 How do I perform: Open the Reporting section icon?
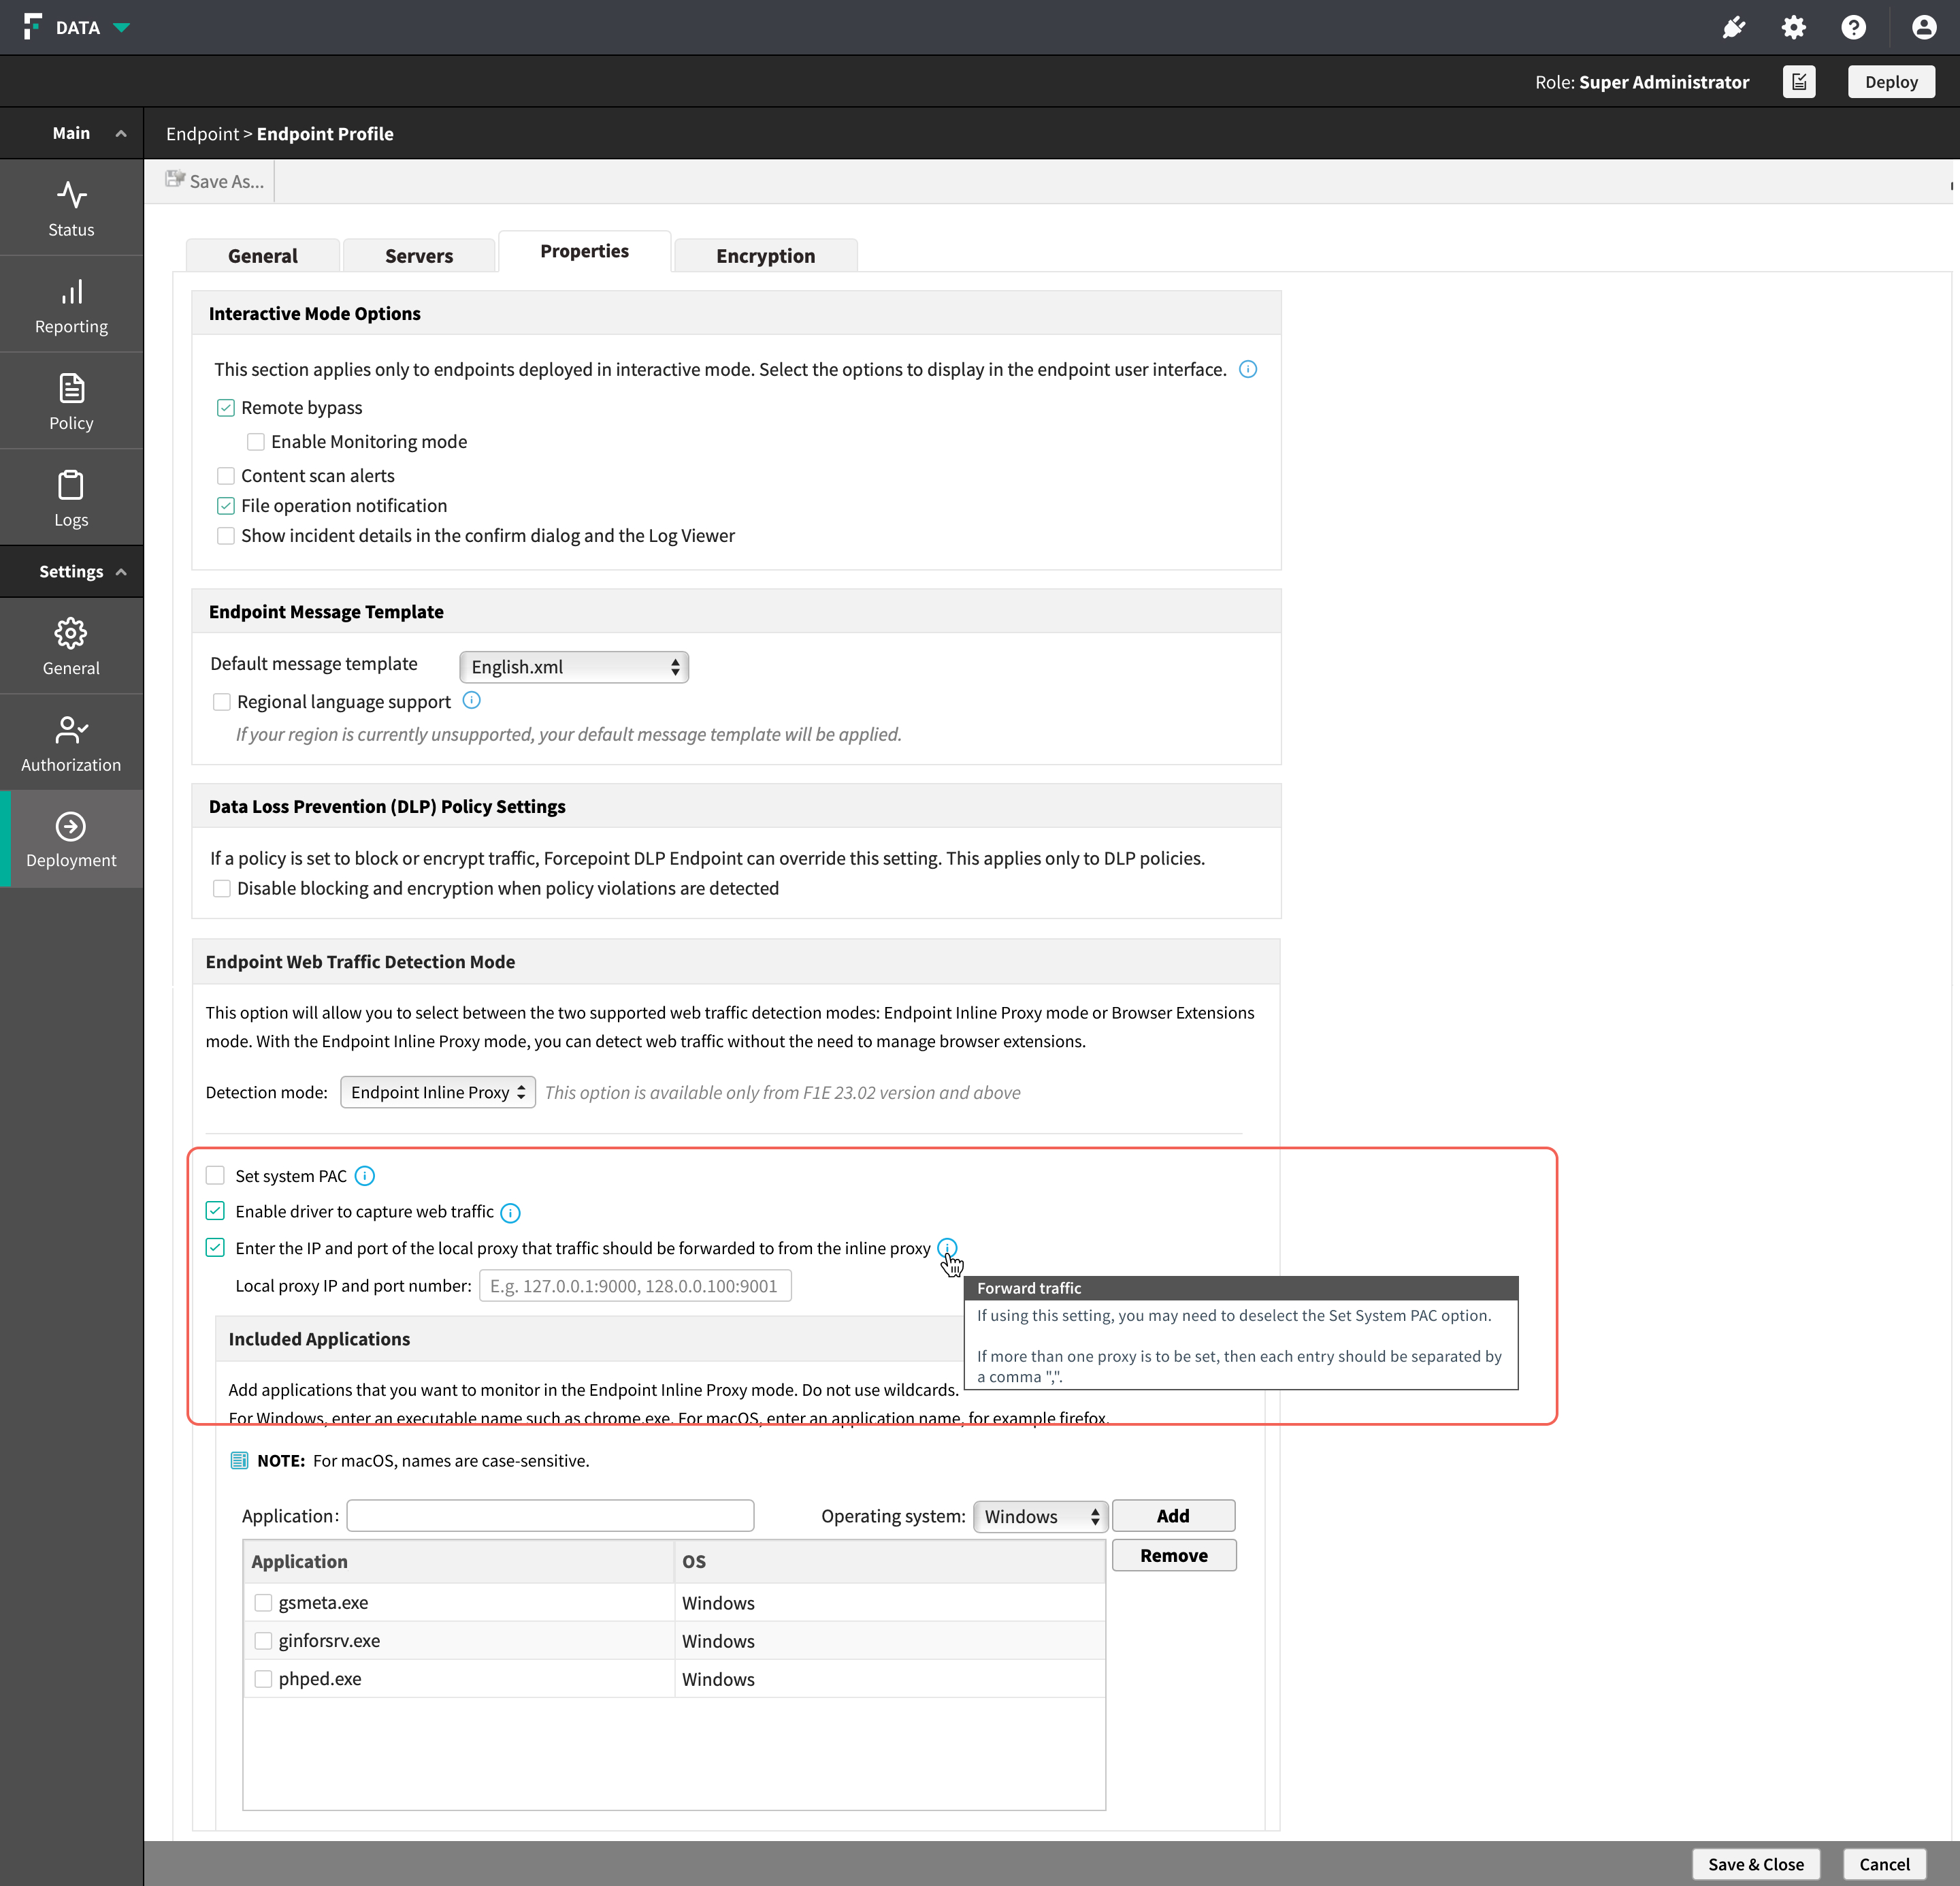pos(71,292)
